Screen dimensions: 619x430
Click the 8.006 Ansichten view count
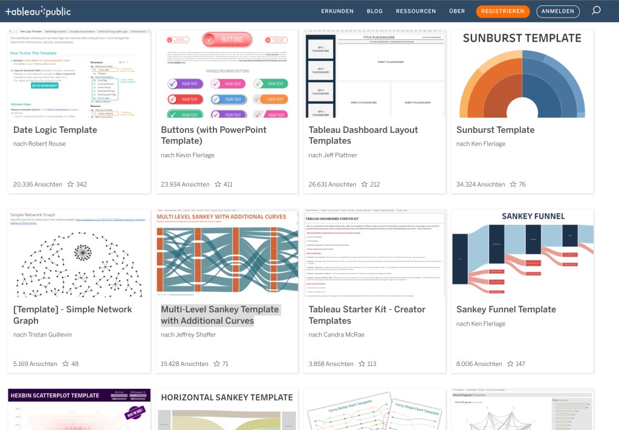(479, 364)
